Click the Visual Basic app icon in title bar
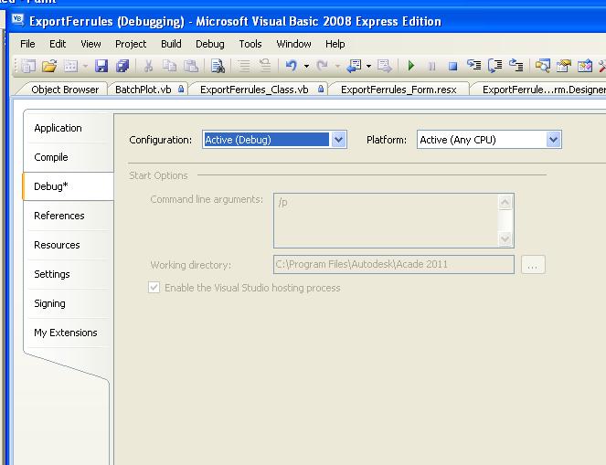 17,20
